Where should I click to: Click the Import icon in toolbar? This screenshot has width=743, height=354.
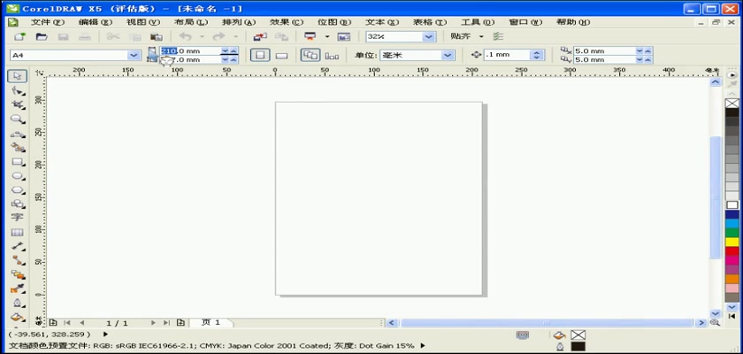(260, 36)
